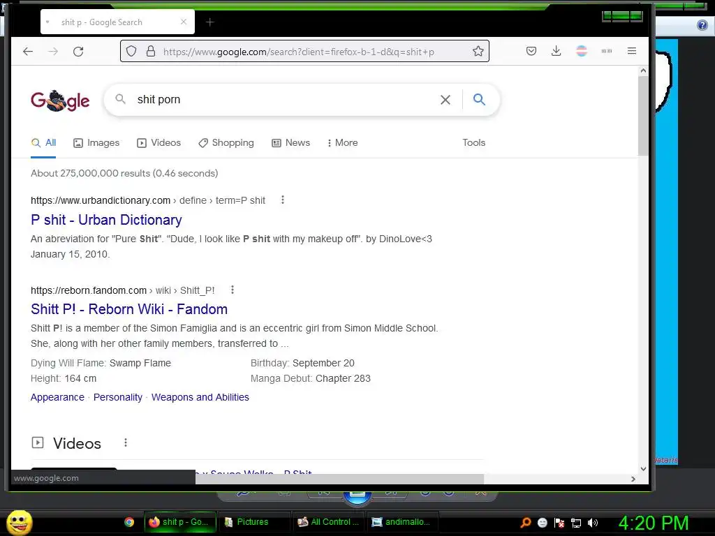Screen dimensions: 715x536
Task: Save page to Pocket
Action: tap(531, 51)
